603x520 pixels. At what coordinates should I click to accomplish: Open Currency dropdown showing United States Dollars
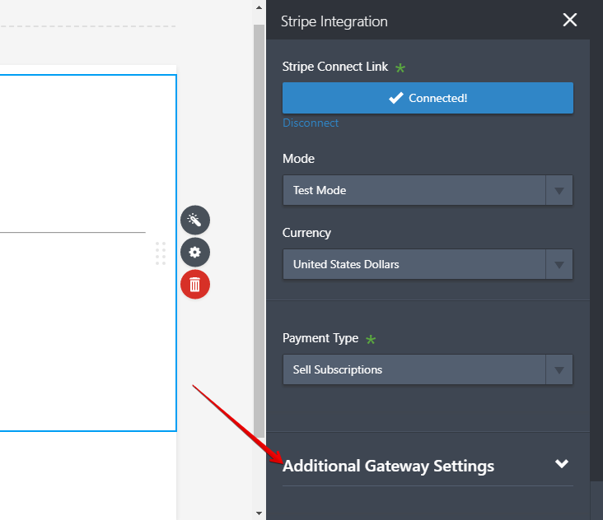click(428, 264)
